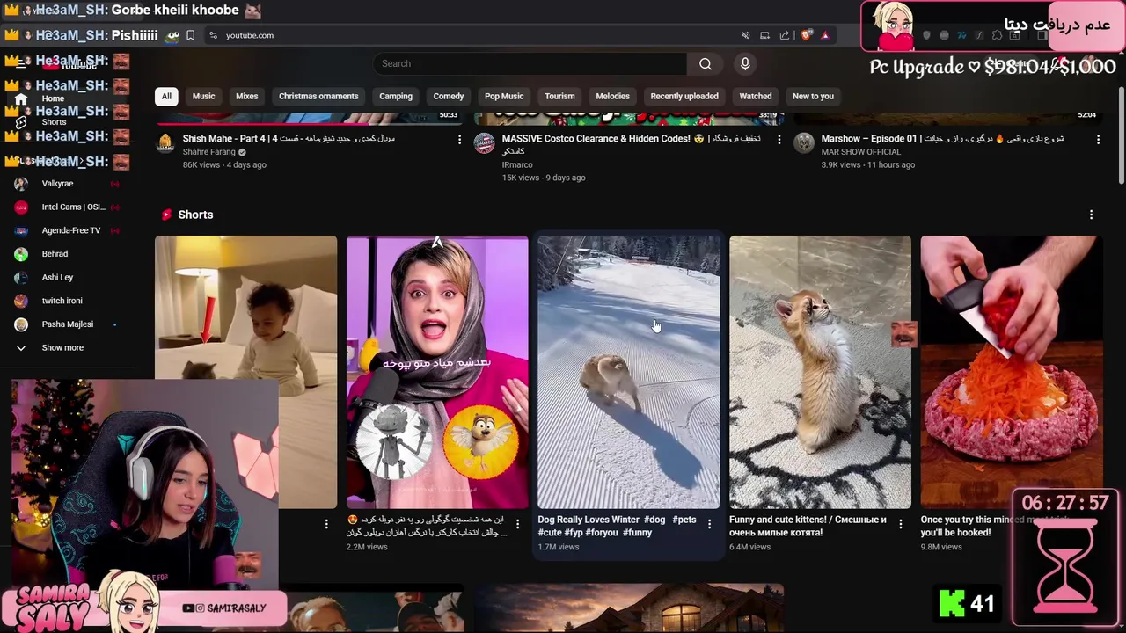Viewport: 1126px width, 633px height.
Task: Open three-dot menu of the baby short
Action: [x=326, y=524]
